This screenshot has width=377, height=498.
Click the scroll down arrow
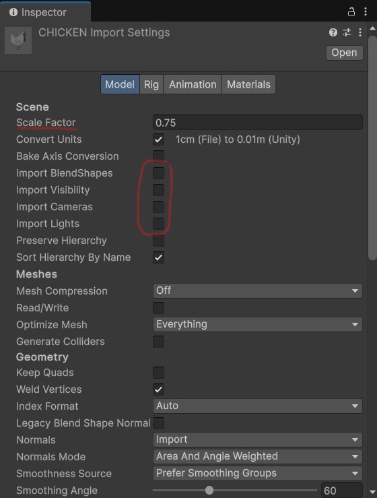tap(372, 492)
